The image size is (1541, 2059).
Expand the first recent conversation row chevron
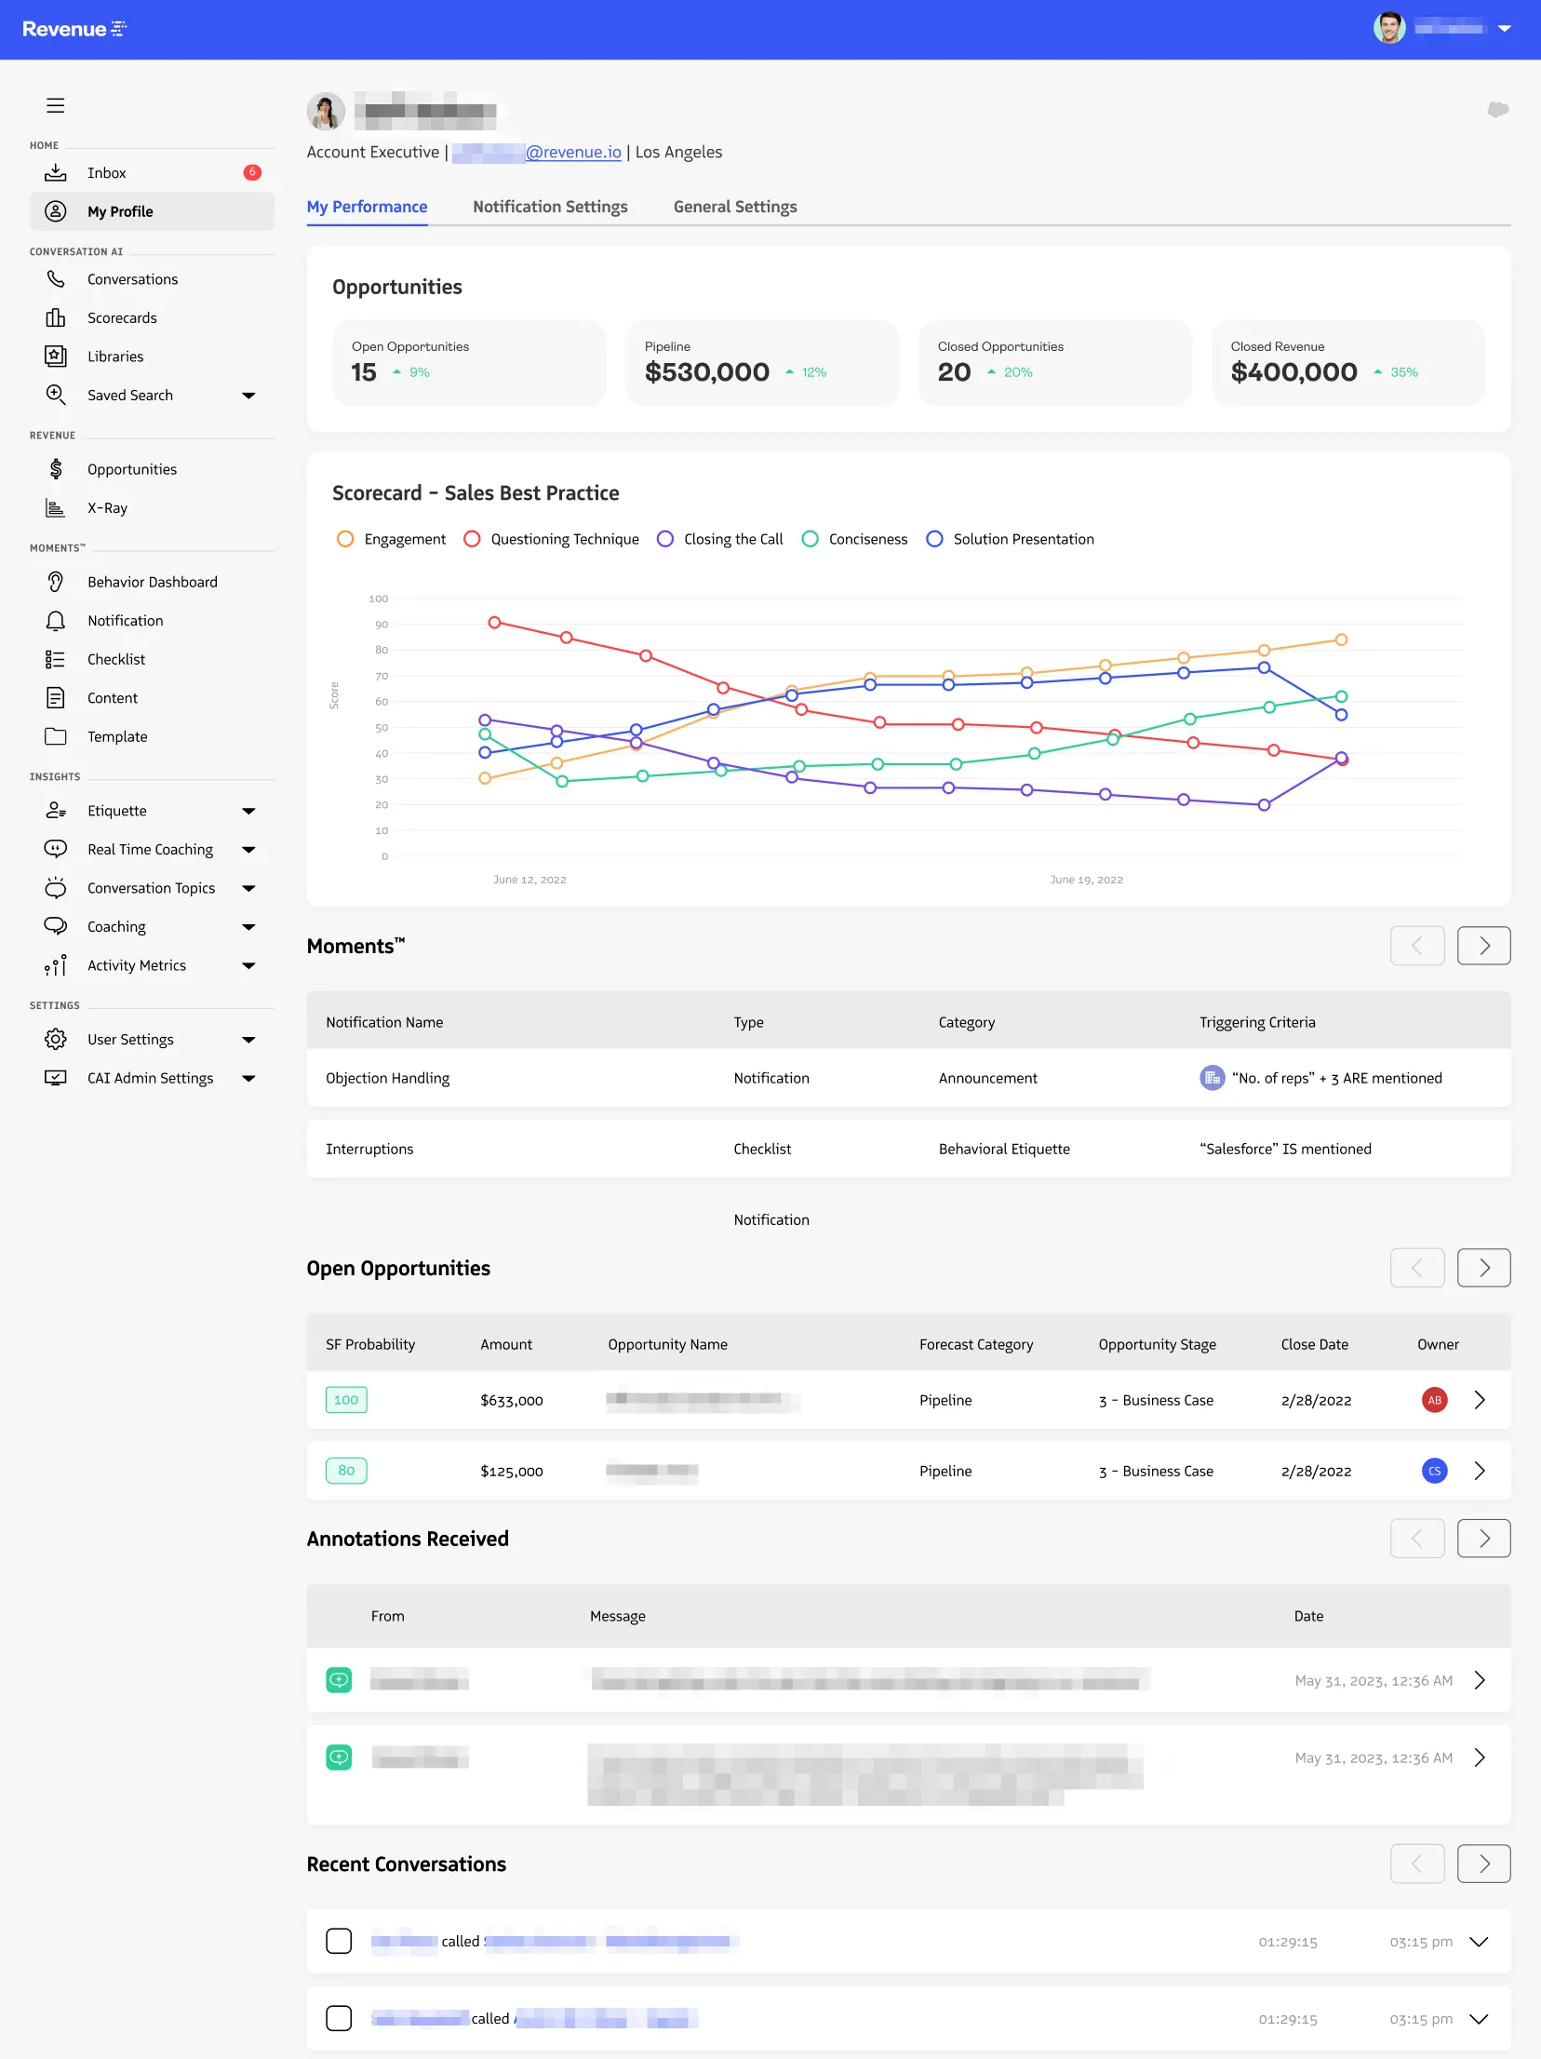1479,1942
